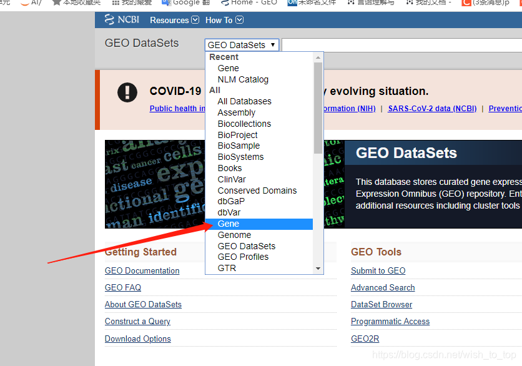Open About GEO DataSets link
522x366 pixels.
pyautogui.click(x=143, y=304)
